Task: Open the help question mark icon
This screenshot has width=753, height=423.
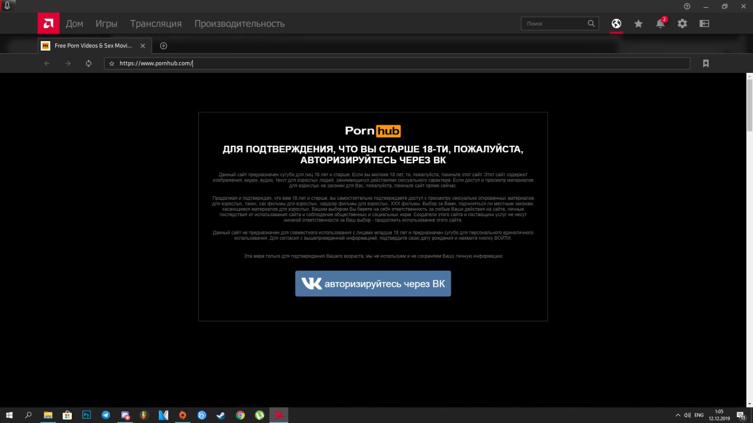Action: (687, 6)
